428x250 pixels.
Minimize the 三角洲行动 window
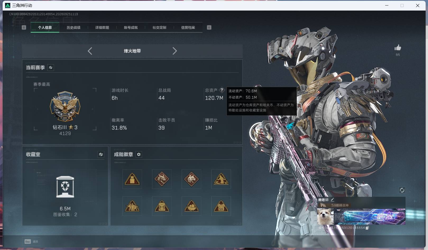387,5
